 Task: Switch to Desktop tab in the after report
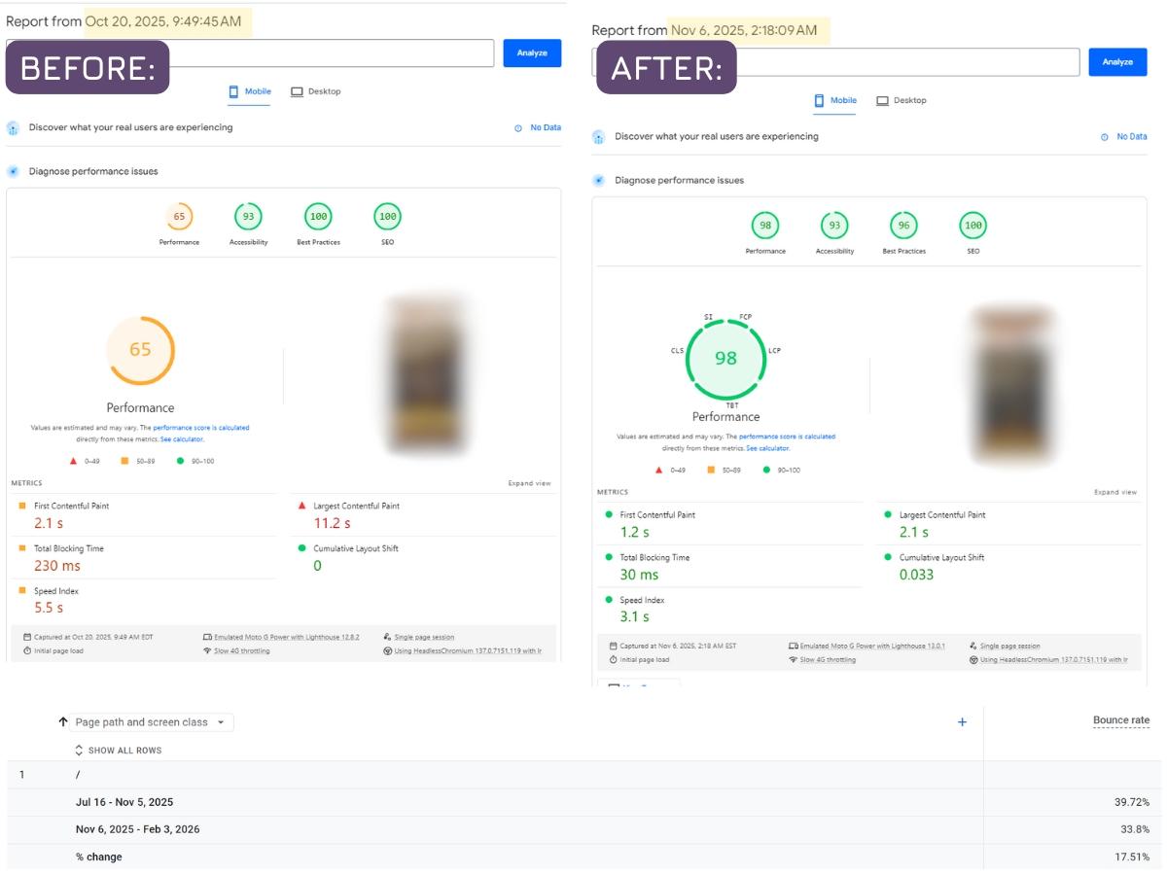(902, 100)
